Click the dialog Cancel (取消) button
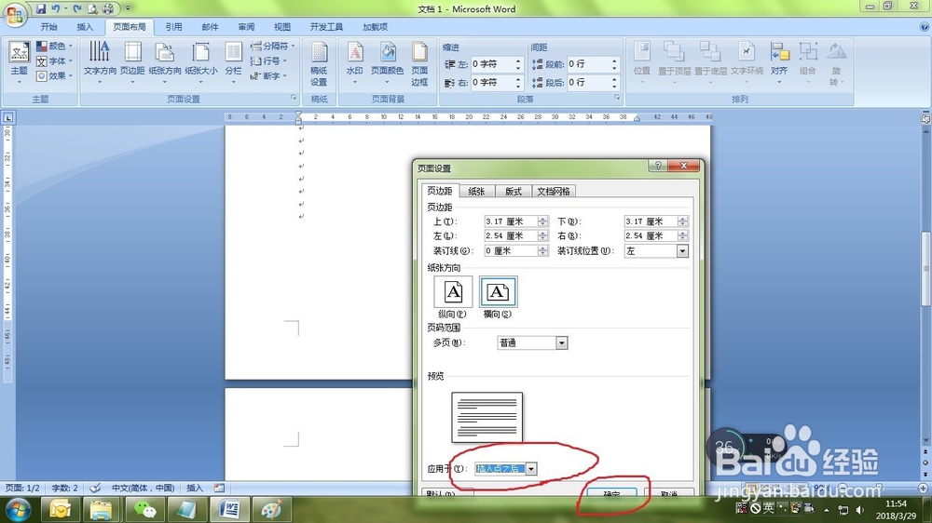 pyautogui.click(x=669, y=494)
